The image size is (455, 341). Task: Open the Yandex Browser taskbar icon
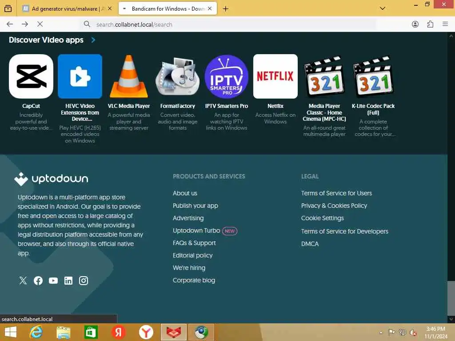pos(146,332)
